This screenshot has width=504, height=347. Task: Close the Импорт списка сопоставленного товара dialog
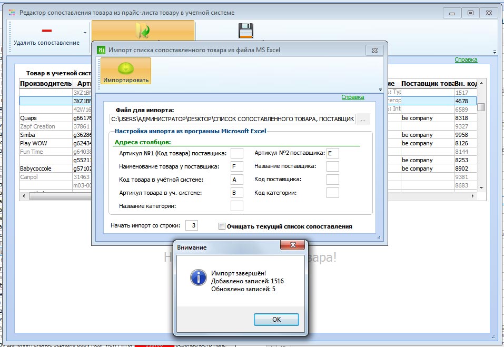click(x=374, y=50)
